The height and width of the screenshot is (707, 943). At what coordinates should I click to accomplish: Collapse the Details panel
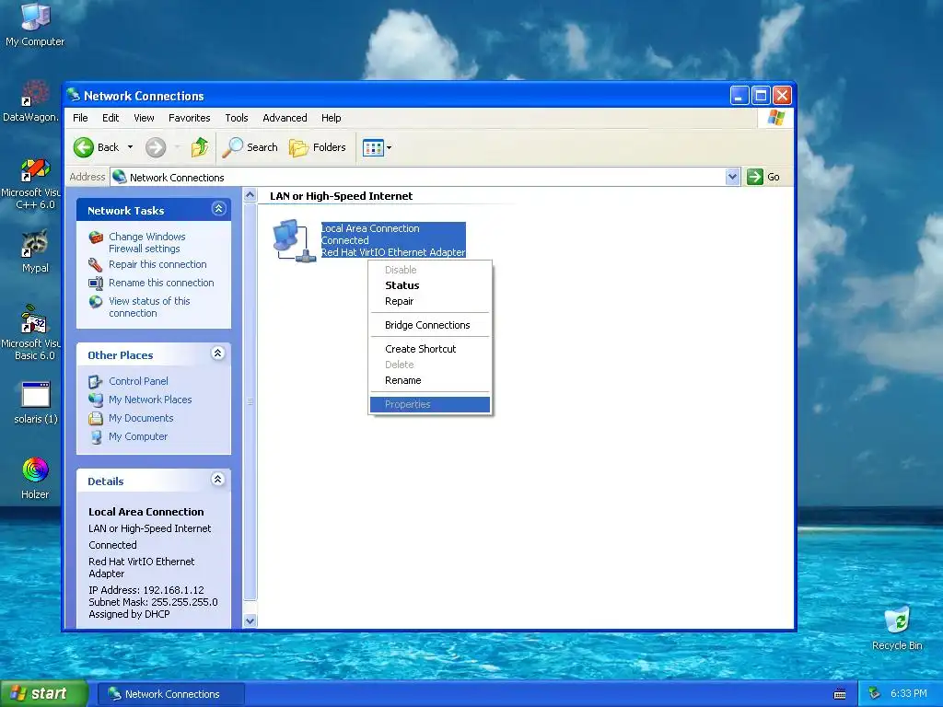point(218,479)
